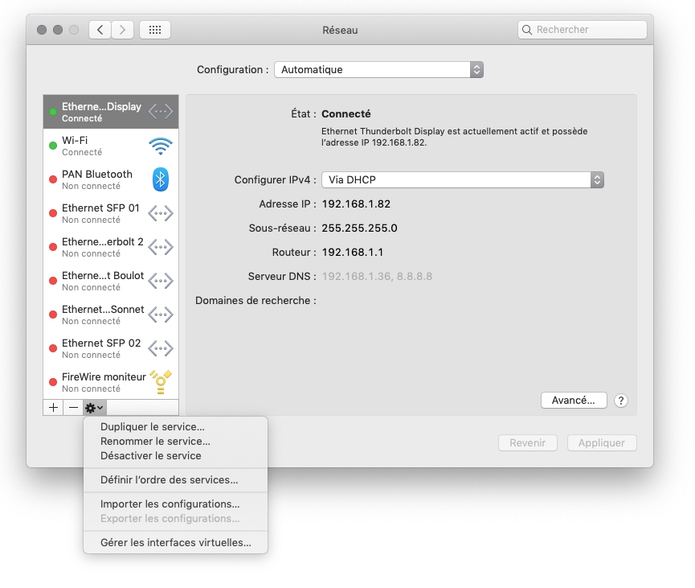Select the FireWire moniteur service

111,382
